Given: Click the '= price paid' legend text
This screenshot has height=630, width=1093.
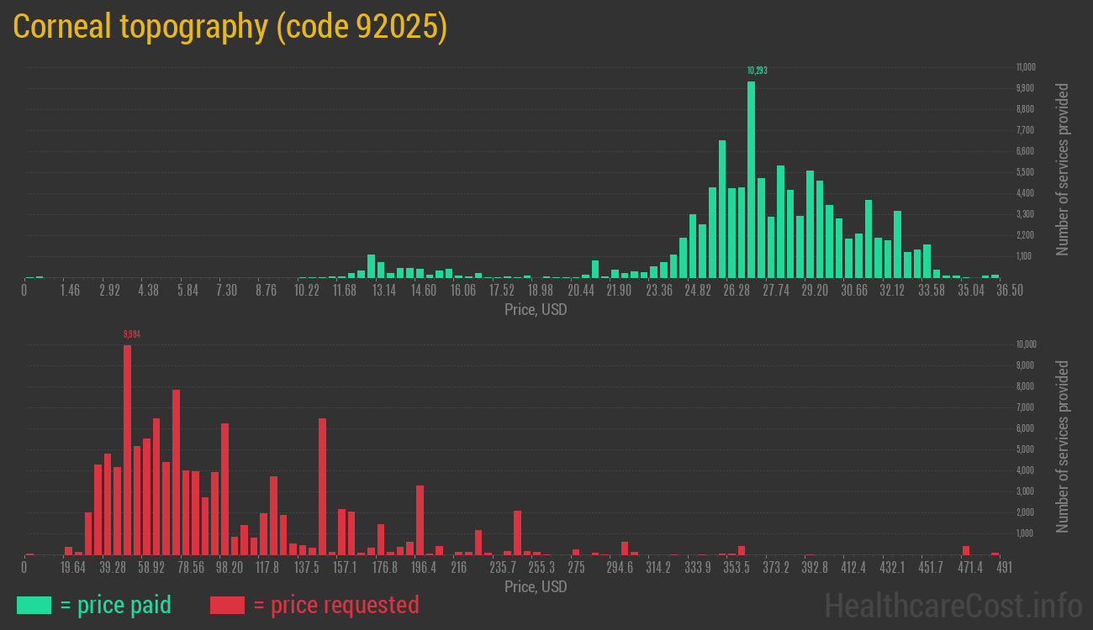Looking at the screenshot, I should [116, 605].
